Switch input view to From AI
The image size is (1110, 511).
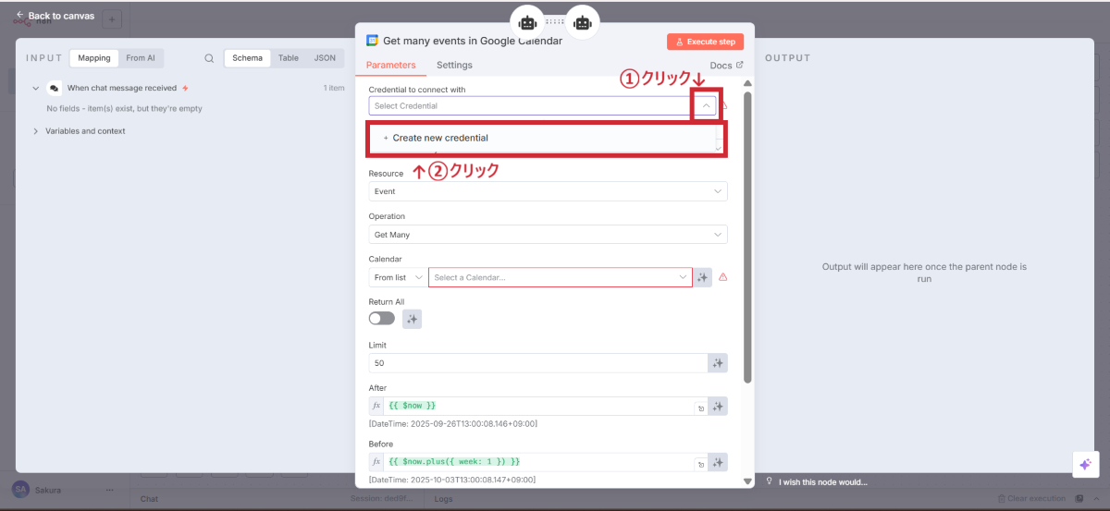141,58
